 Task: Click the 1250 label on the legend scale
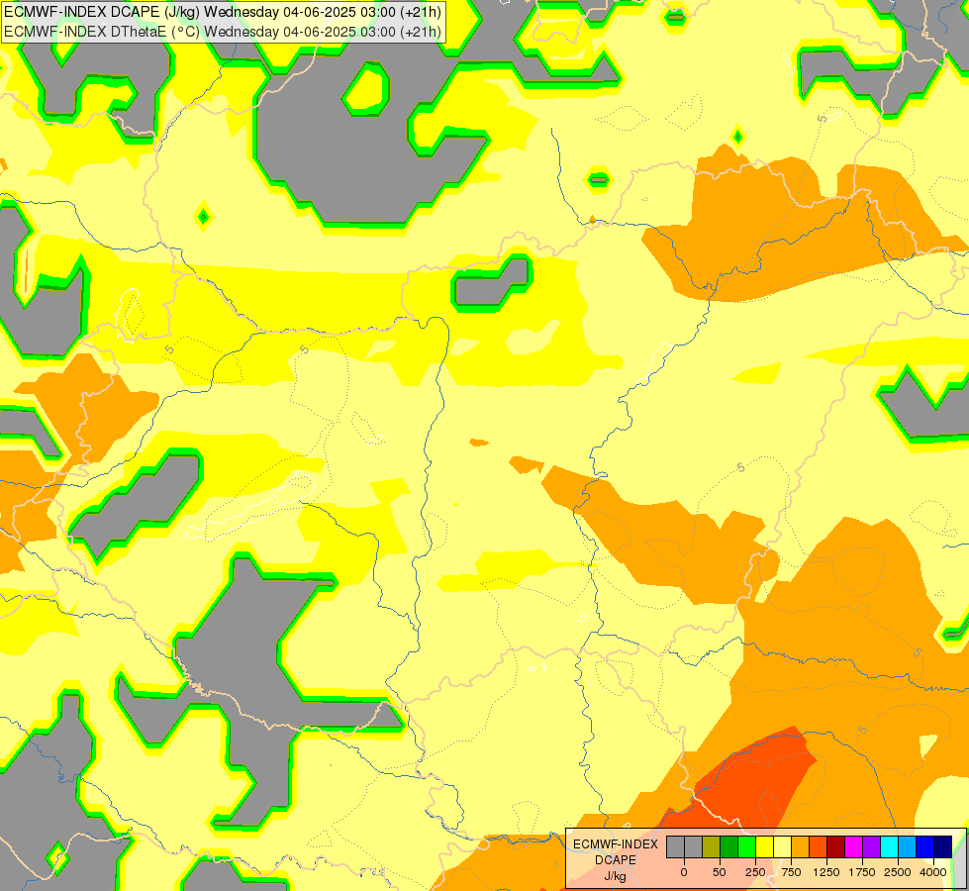[826, 872]
